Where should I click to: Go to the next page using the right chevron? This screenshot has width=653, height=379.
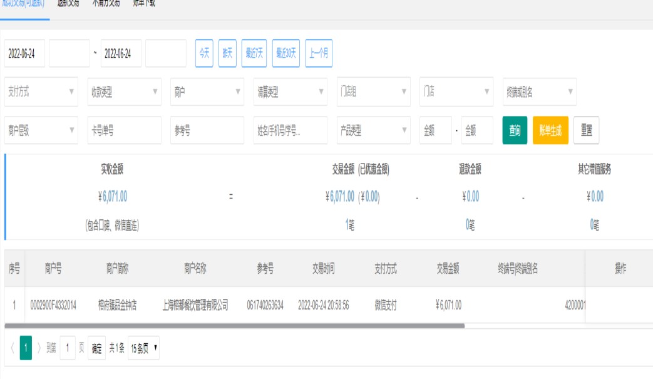point(39,348)
